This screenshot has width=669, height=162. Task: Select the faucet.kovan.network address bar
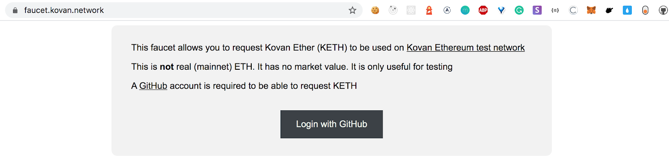184,10
